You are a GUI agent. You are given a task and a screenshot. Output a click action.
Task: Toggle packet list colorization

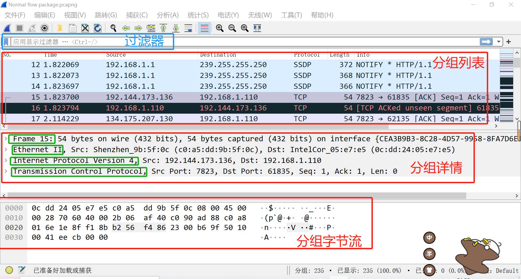pos(204,28)
